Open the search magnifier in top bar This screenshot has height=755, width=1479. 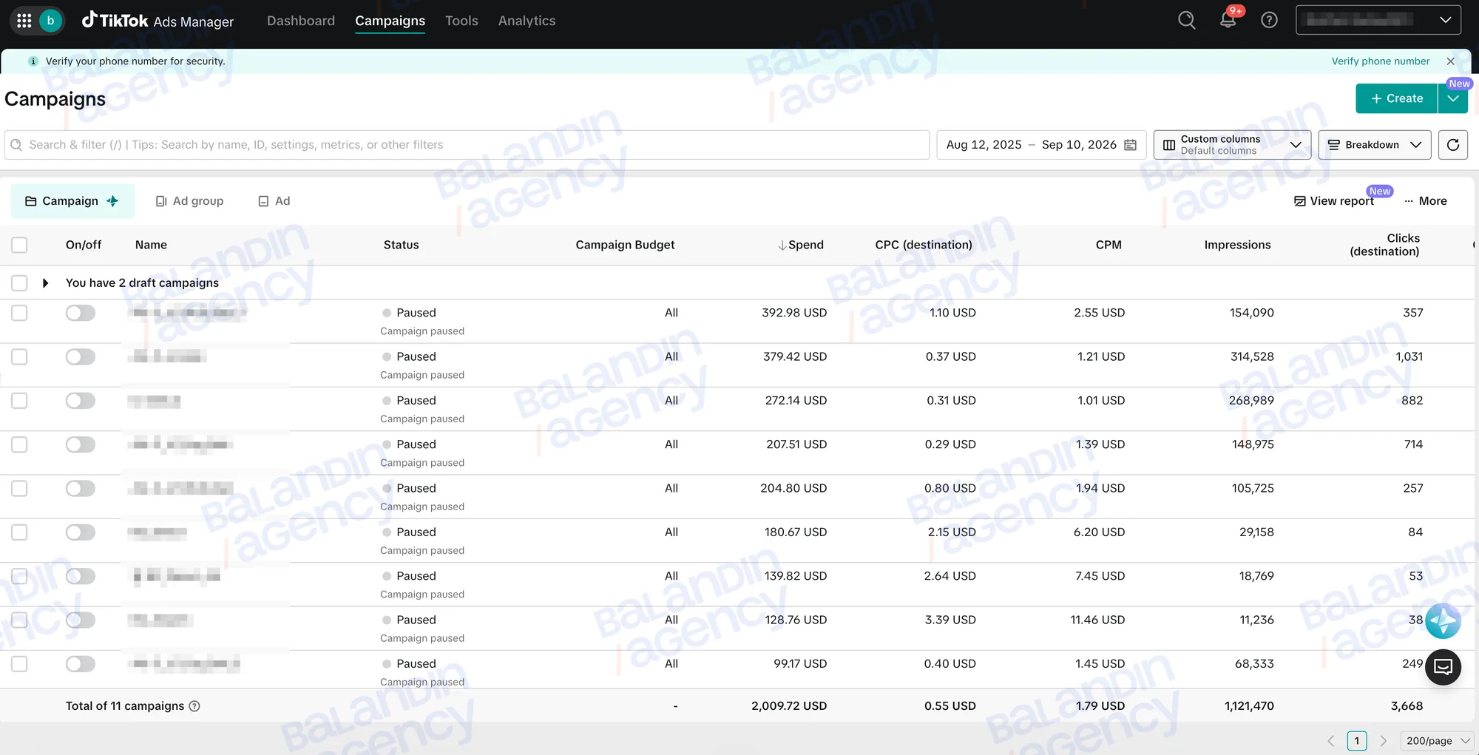click(x=1187, y=20)
